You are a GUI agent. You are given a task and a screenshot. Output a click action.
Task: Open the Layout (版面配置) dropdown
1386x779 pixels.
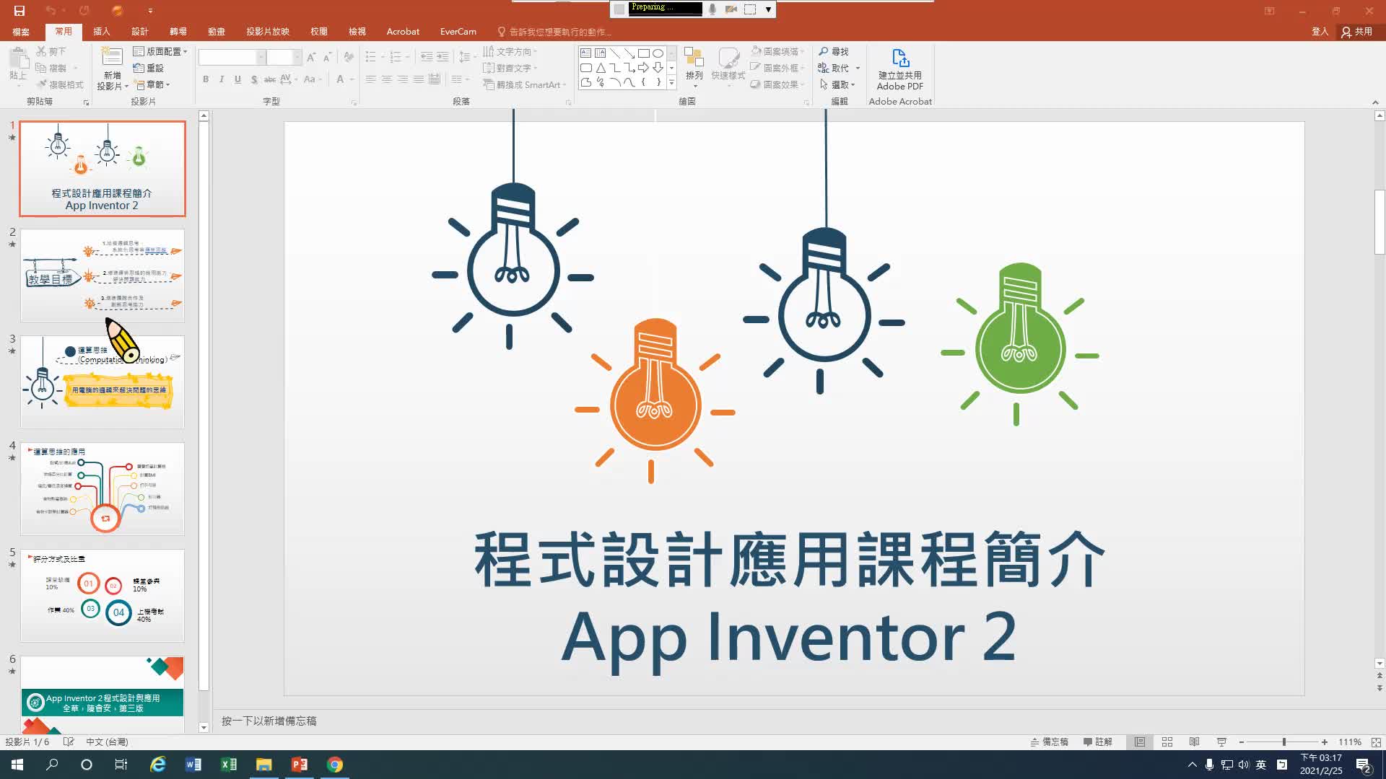click(160, 51)
